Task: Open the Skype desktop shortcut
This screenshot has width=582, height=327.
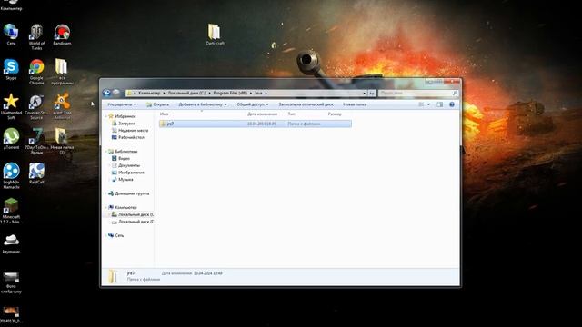Action: 11,69
